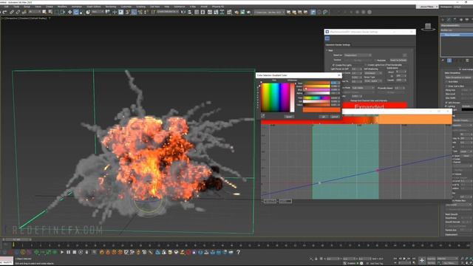Click the Align tool icon
Viewport: 473px width, 266px height.
pyautogui.click(x=189, y=12)
